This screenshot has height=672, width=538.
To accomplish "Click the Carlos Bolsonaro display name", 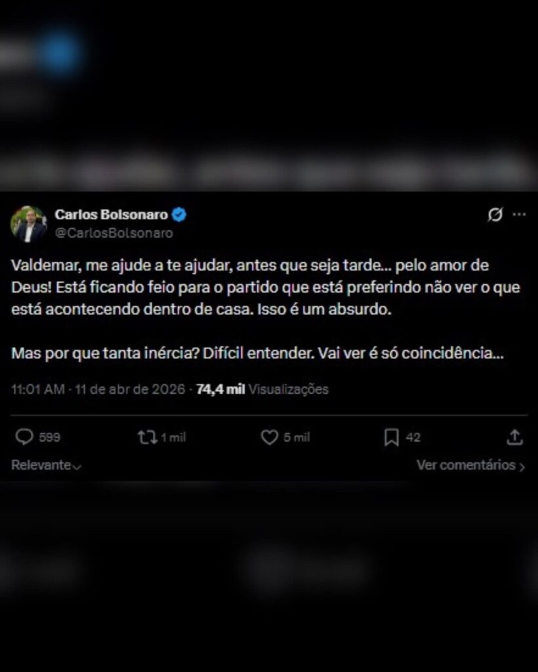I will point(111,215).
